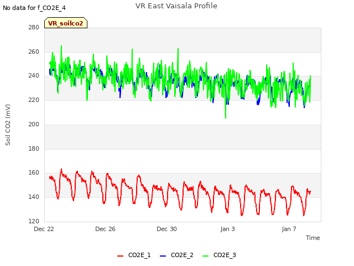Click the 160 y-axis tick label
The width and height of the screenshot is (354, 266).
coord(34,173)
